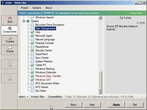Image resolution: width=147 pixels, height=110 pixels.
Task: Select the Zip Folder label
Action: (x=41, y=91)
